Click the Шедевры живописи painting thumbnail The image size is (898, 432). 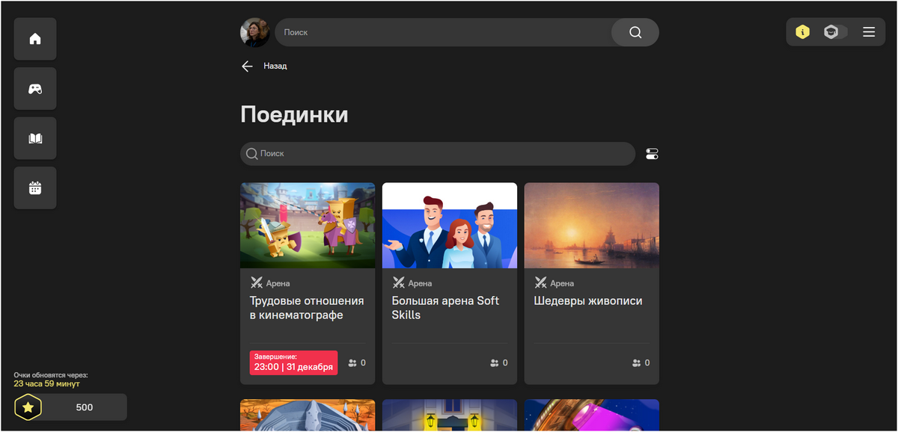(x=591, y=225)
